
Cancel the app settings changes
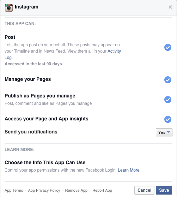pos(144,190)
